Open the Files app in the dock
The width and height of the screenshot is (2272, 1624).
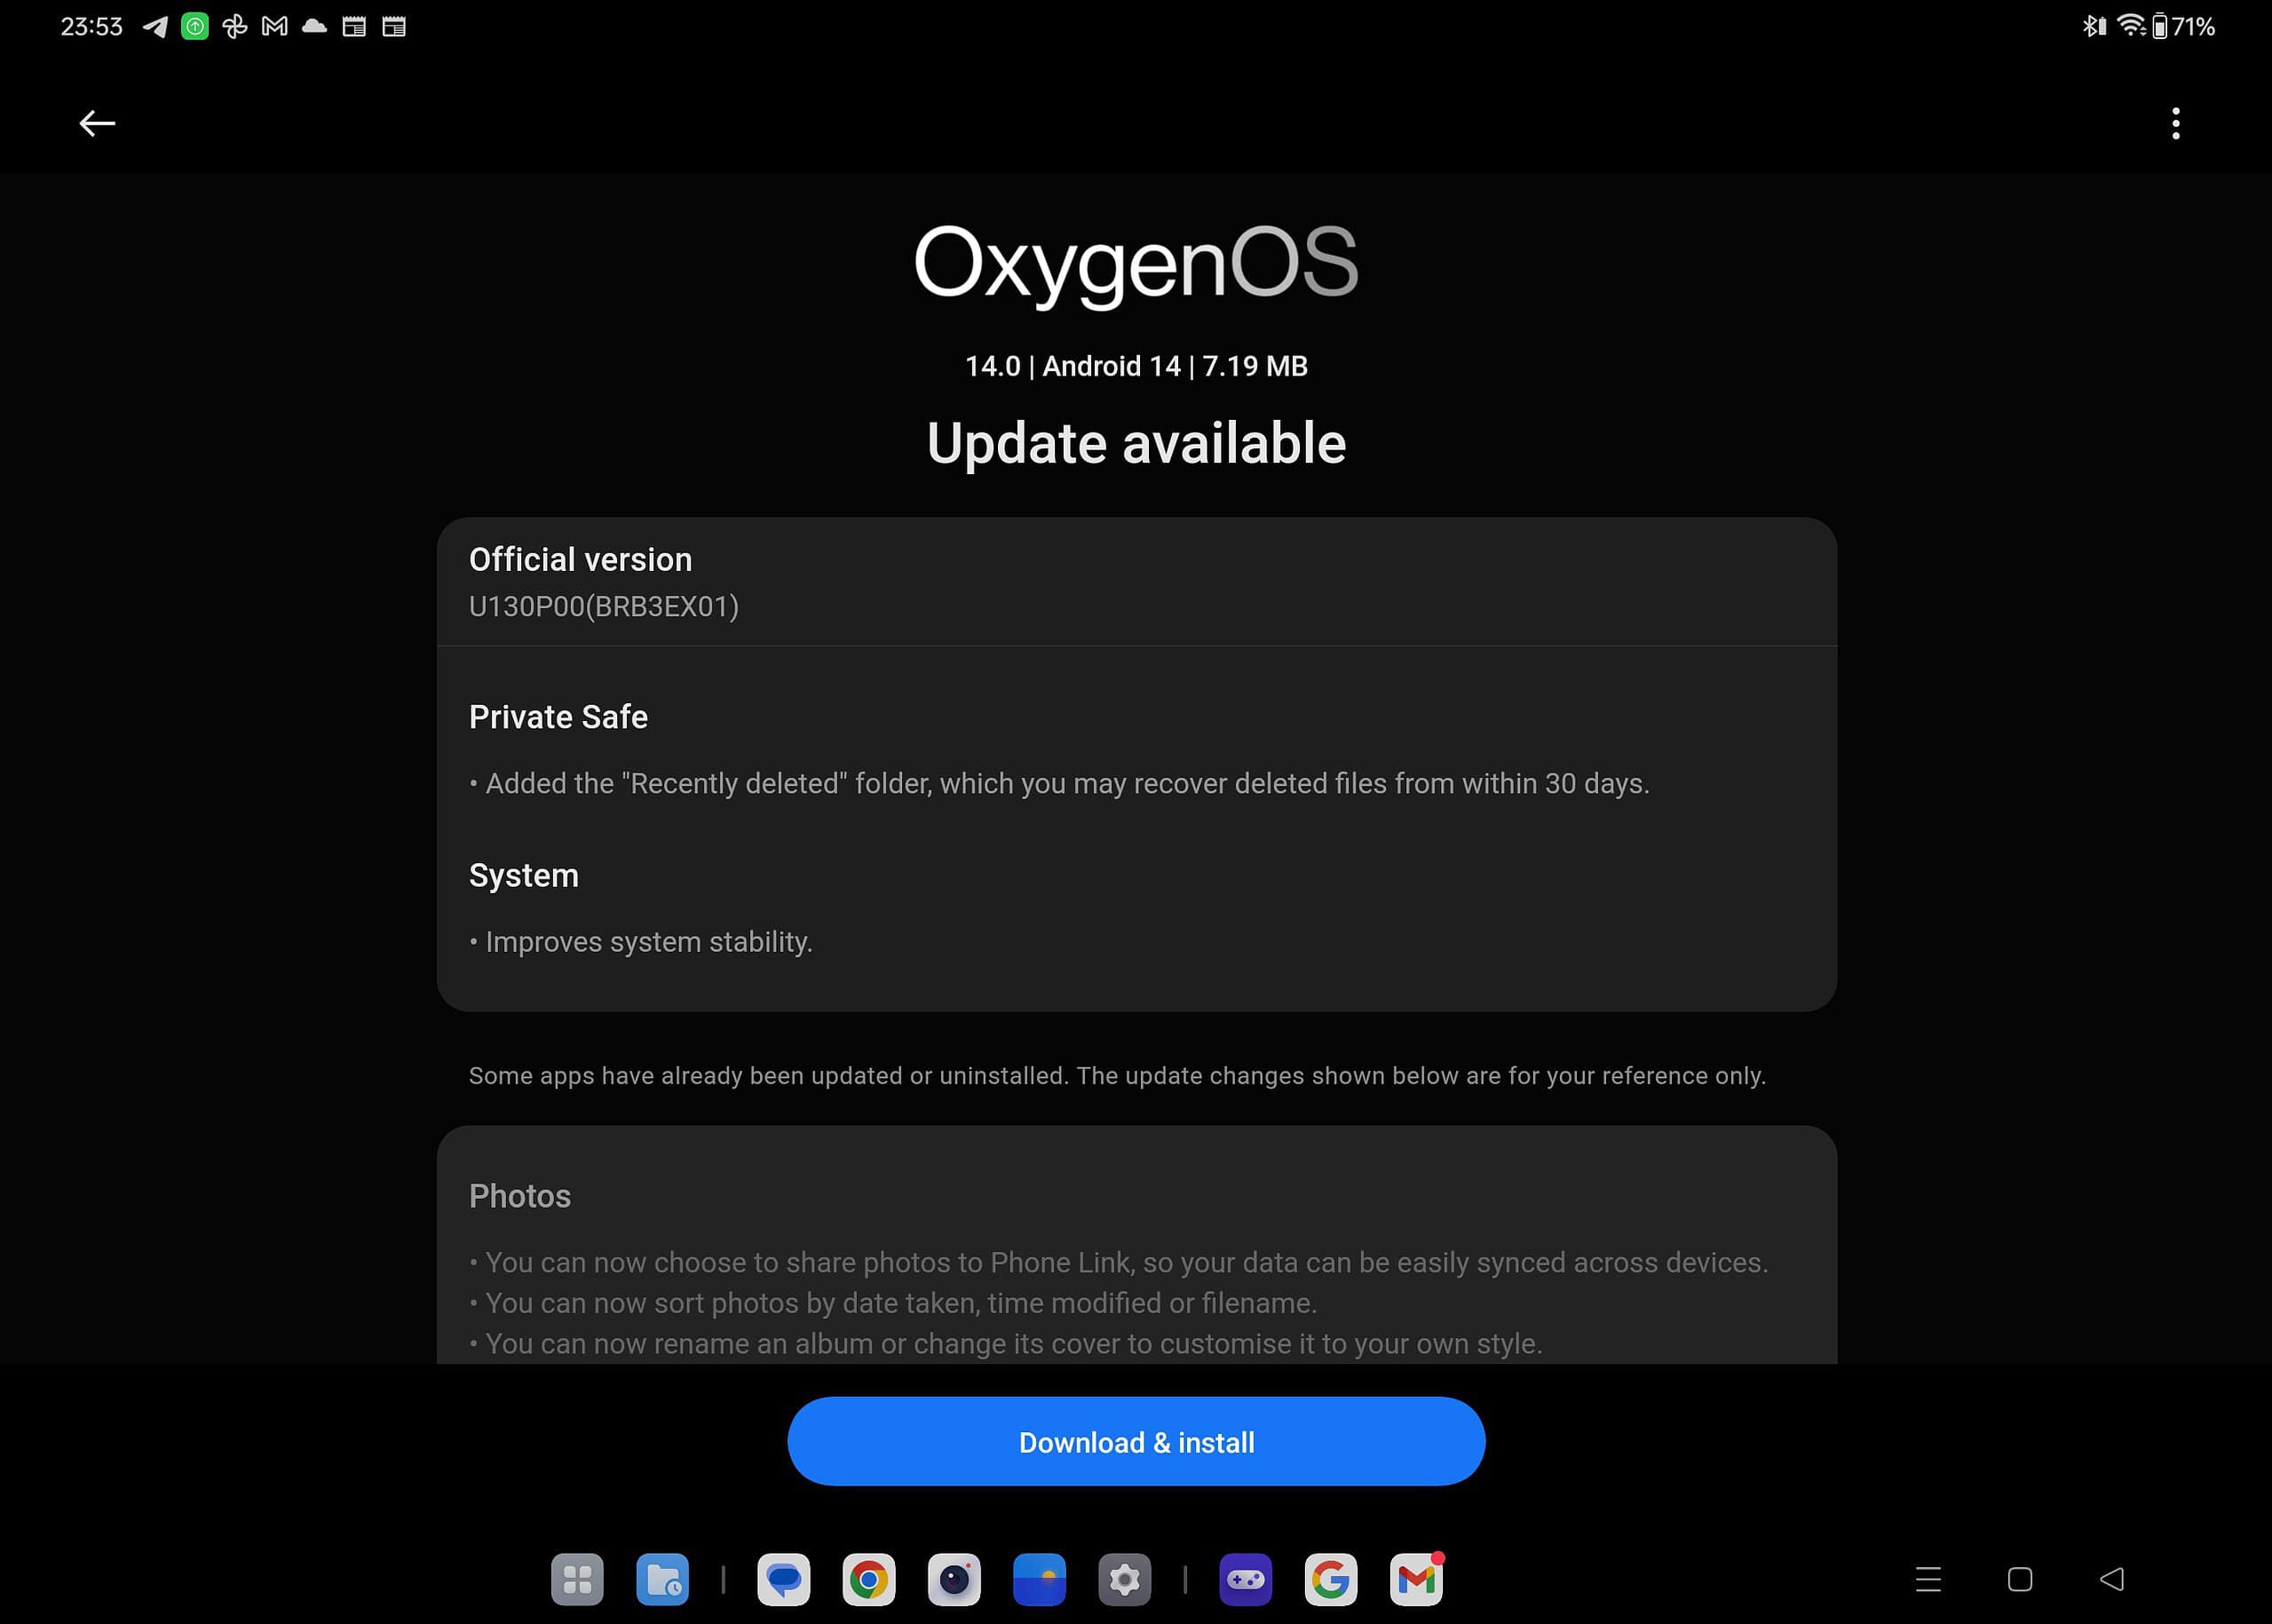[x=664, y=1578]
